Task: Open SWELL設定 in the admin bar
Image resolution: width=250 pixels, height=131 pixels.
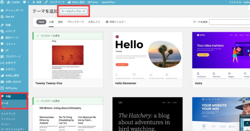Action: (76, 2)
